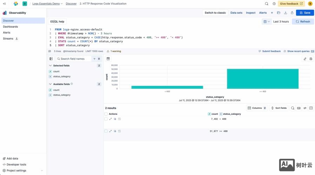Image resolution: width=315 pixels, height=175 pixels.
Task: Open the search magnifier in top header
Action: [267, 3]
